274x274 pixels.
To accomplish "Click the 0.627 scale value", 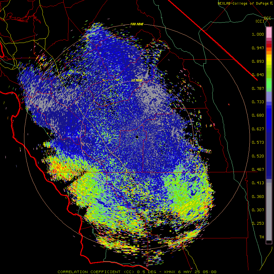I will (x=258, y=129).
